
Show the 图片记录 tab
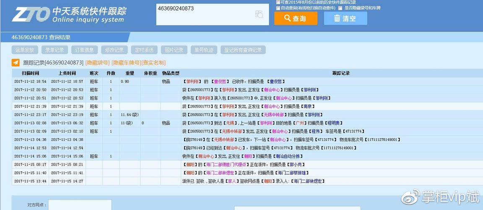tap(174, 50)
